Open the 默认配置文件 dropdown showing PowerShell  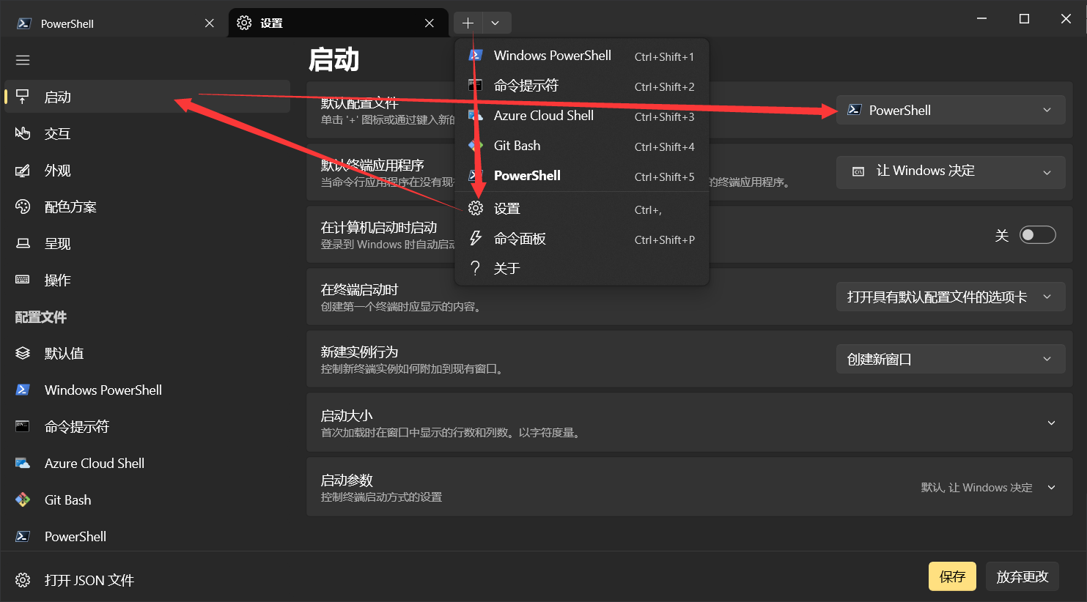click(x=951, y=110)
